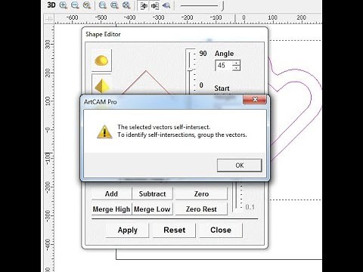Viewport: 363px width, 272px height.
Task: Click the Zoom In magnifier tool
Action: (x=64, y=5)
